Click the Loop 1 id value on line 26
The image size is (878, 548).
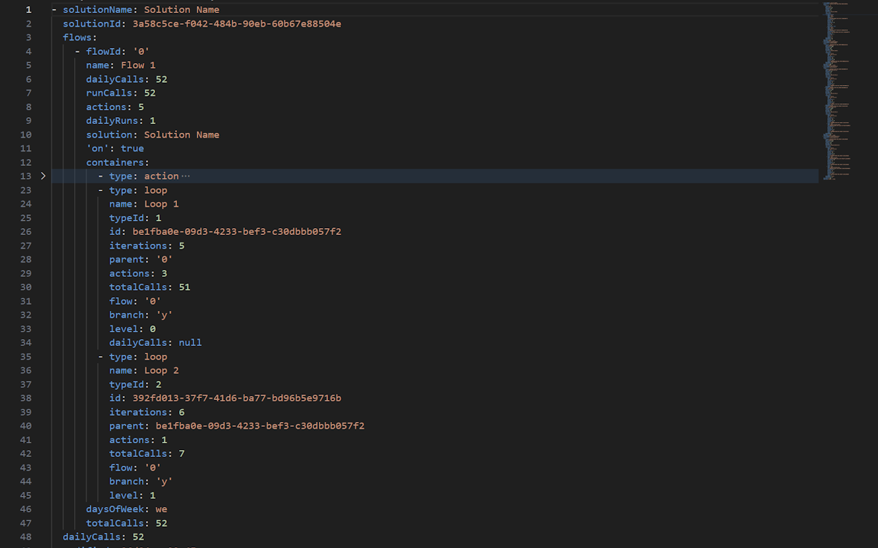click(x=237, y=232)
